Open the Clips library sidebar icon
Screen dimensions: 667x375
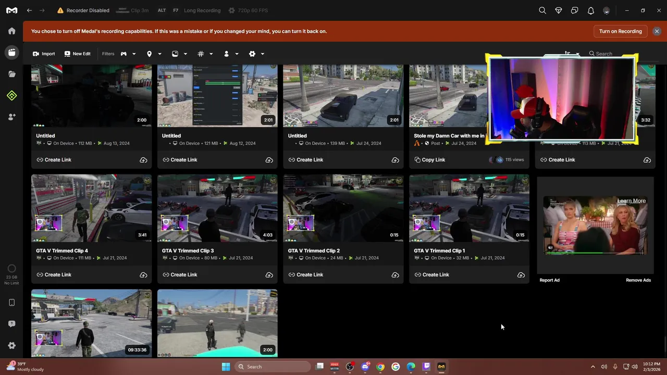tap(11, 52)
